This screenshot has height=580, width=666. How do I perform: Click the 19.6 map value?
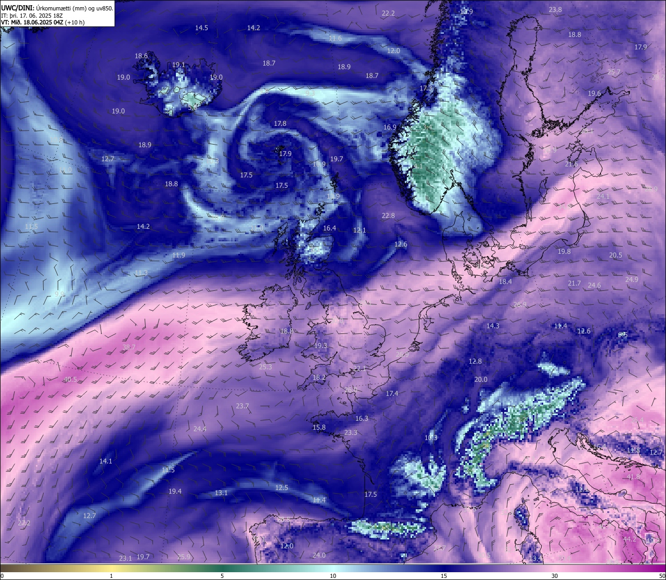coord(594,93)
